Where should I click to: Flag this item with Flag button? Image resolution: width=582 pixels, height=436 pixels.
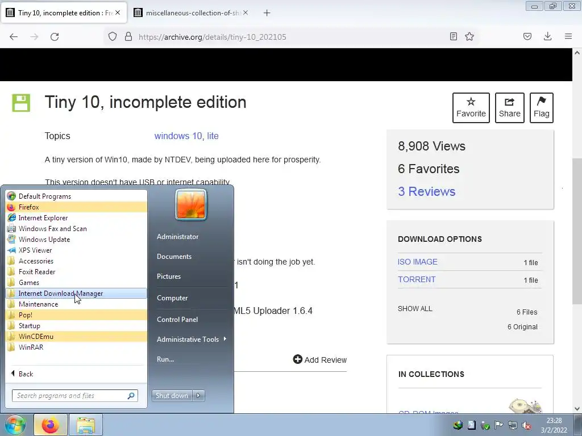click(x=542, y=108)
